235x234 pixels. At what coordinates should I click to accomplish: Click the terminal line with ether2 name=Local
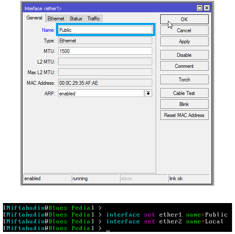(113, 221)
